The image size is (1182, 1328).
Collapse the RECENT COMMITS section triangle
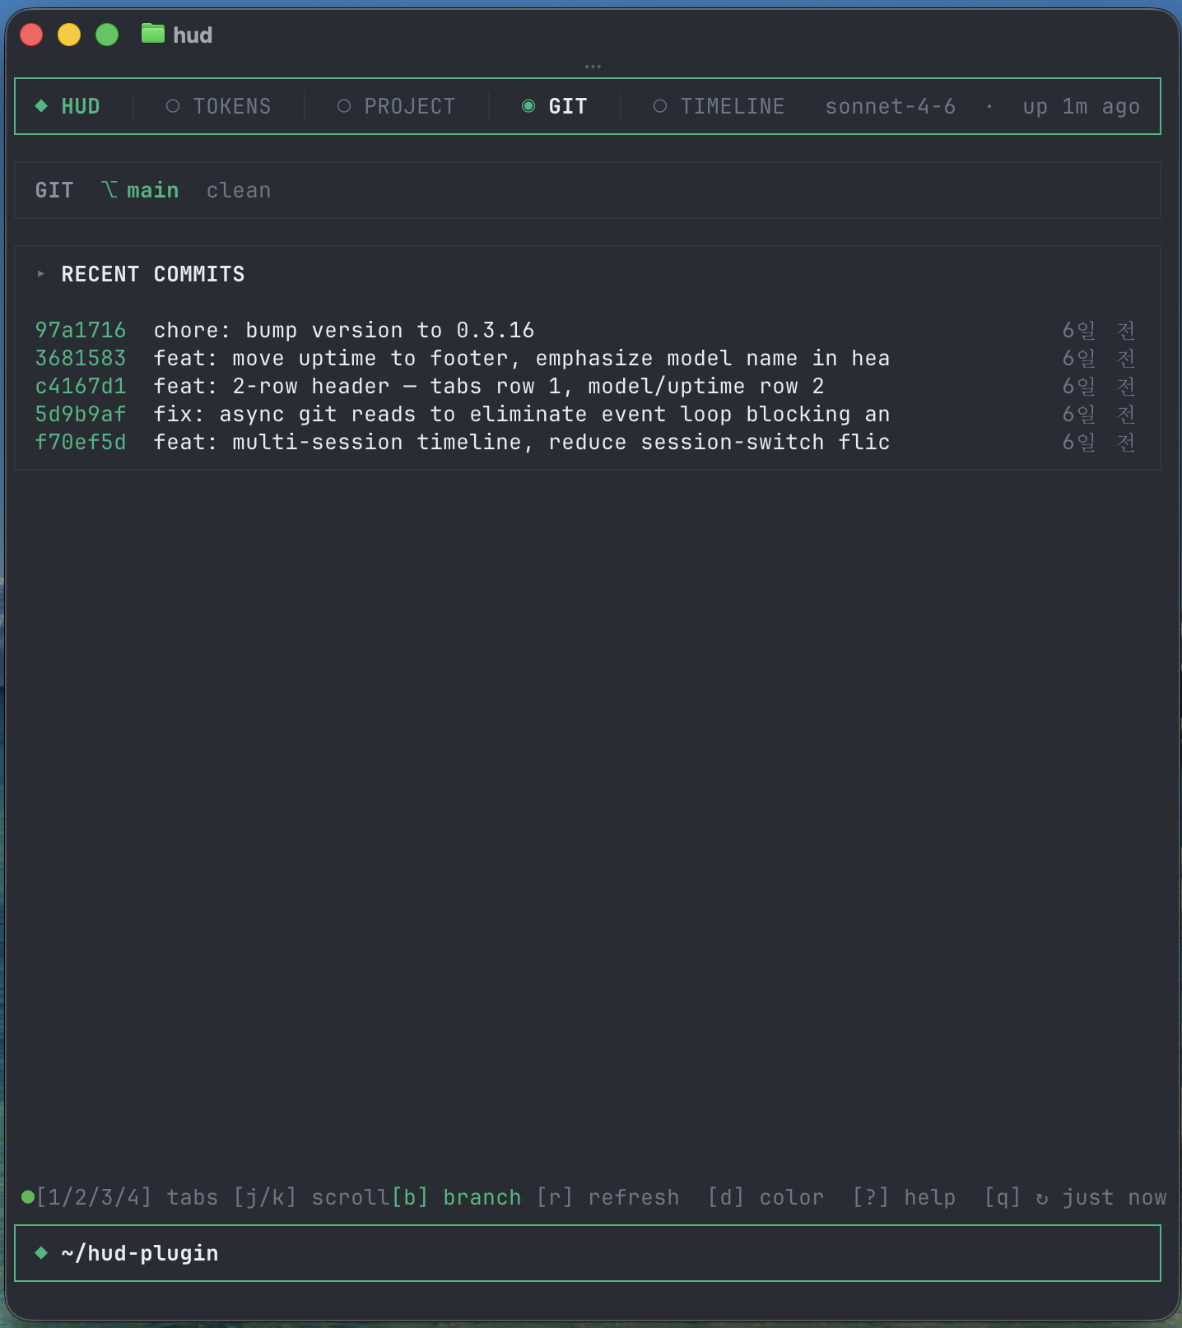(x=41, y=274)
